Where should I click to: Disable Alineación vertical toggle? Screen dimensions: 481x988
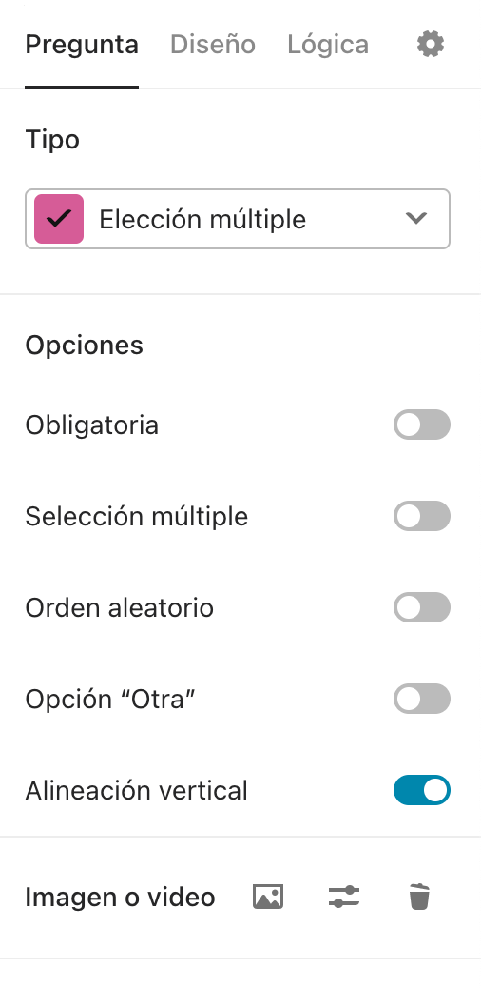point(422,790)
